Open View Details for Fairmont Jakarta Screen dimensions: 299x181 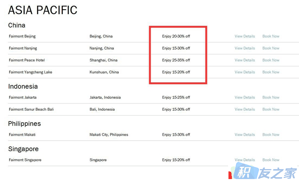coord(245,98)
